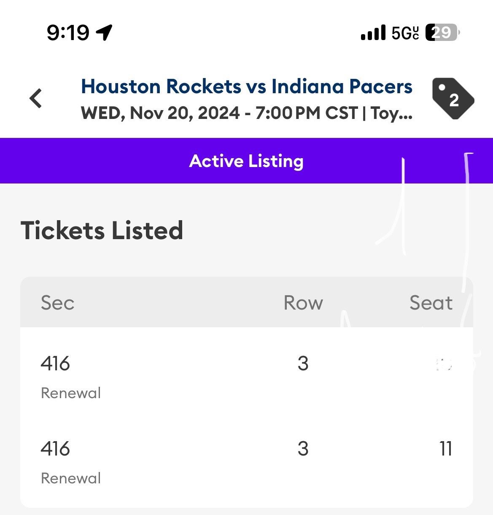The image size is (493, 515).
Task: Tap the back chevron arrow
Action: (36, 98)
